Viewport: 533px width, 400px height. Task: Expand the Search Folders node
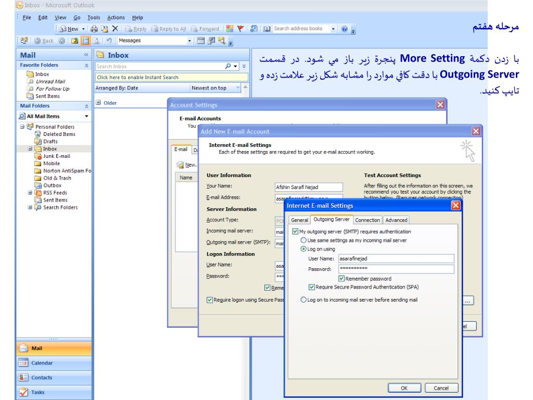click(x=30, y=207)
